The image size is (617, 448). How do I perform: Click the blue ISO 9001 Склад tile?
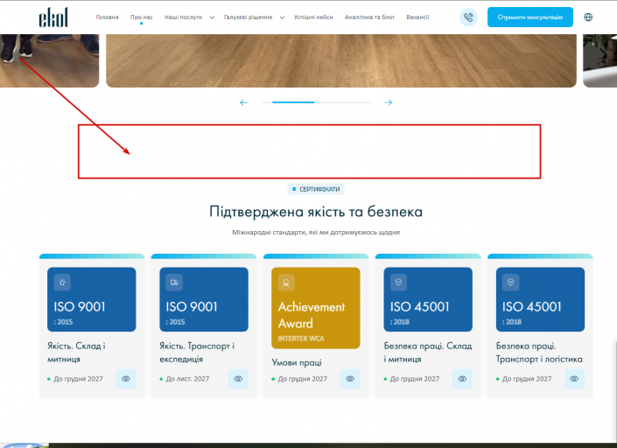tap(91, 299)
